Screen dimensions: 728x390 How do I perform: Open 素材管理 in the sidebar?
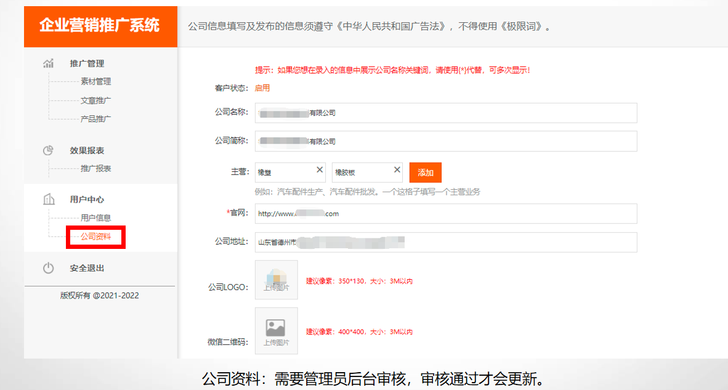(x=95, y=81)
